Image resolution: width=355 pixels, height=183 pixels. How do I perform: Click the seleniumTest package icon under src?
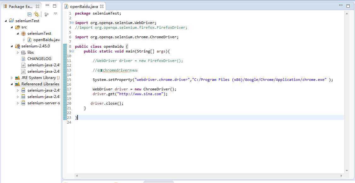(23, 34)
